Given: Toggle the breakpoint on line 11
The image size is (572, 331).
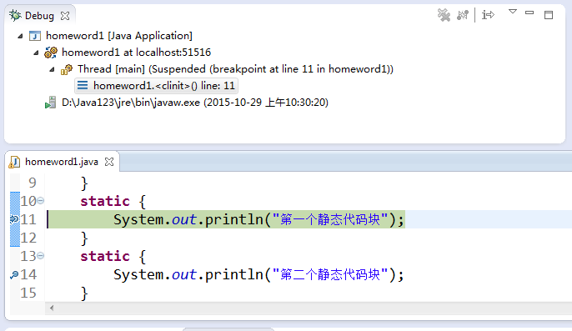Looking at the screenshot, I should (x=14, y=219).
